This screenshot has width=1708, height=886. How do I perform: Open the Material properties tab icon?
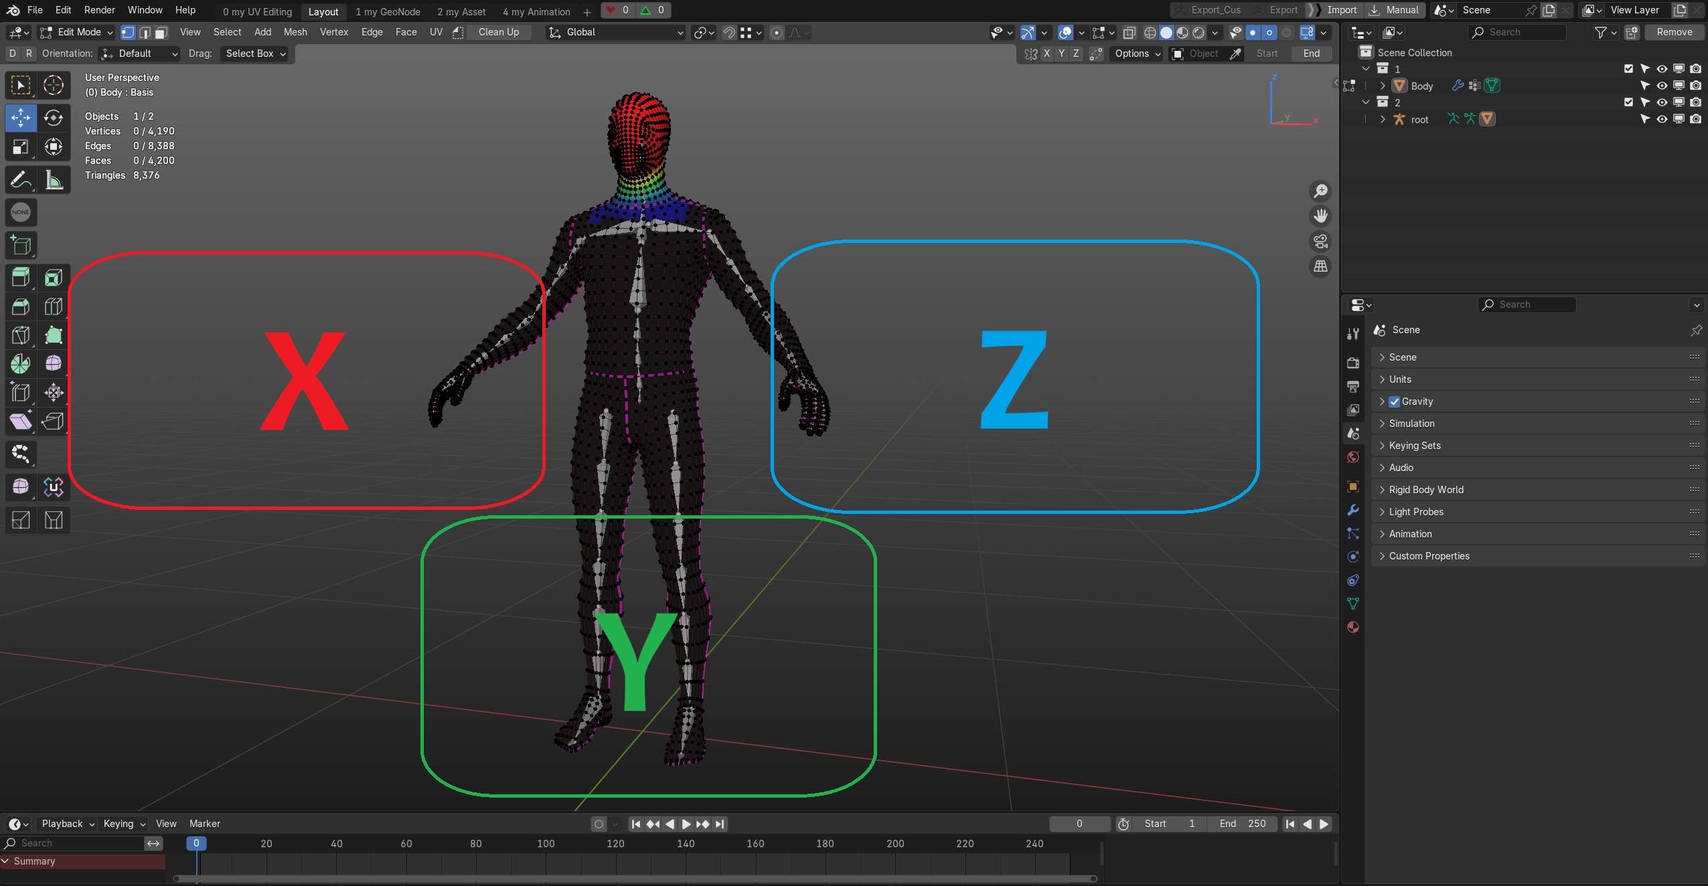[1352, 627]
